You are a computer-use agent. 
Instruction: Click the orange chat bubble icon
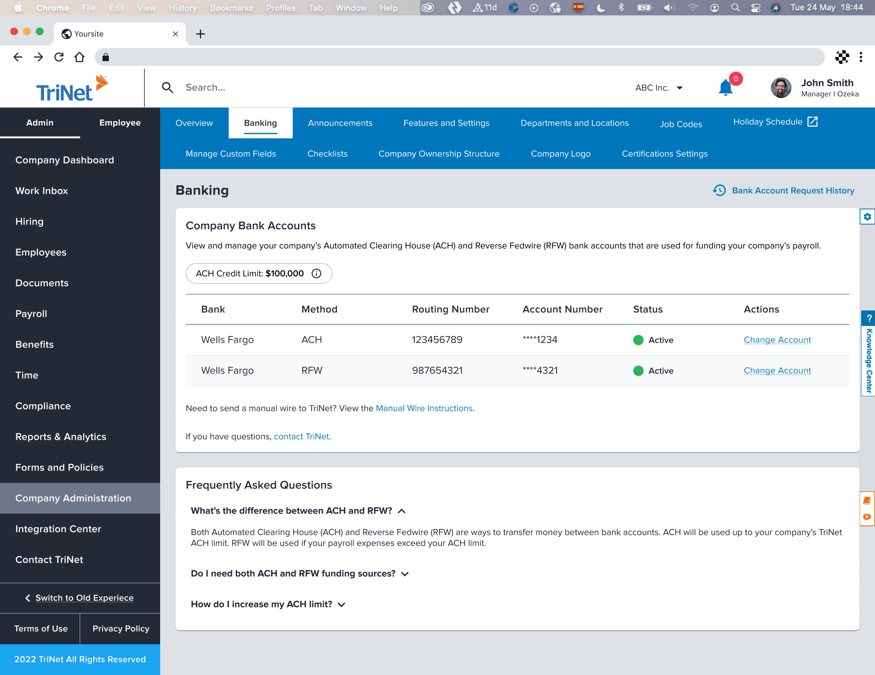click(867, 517)
